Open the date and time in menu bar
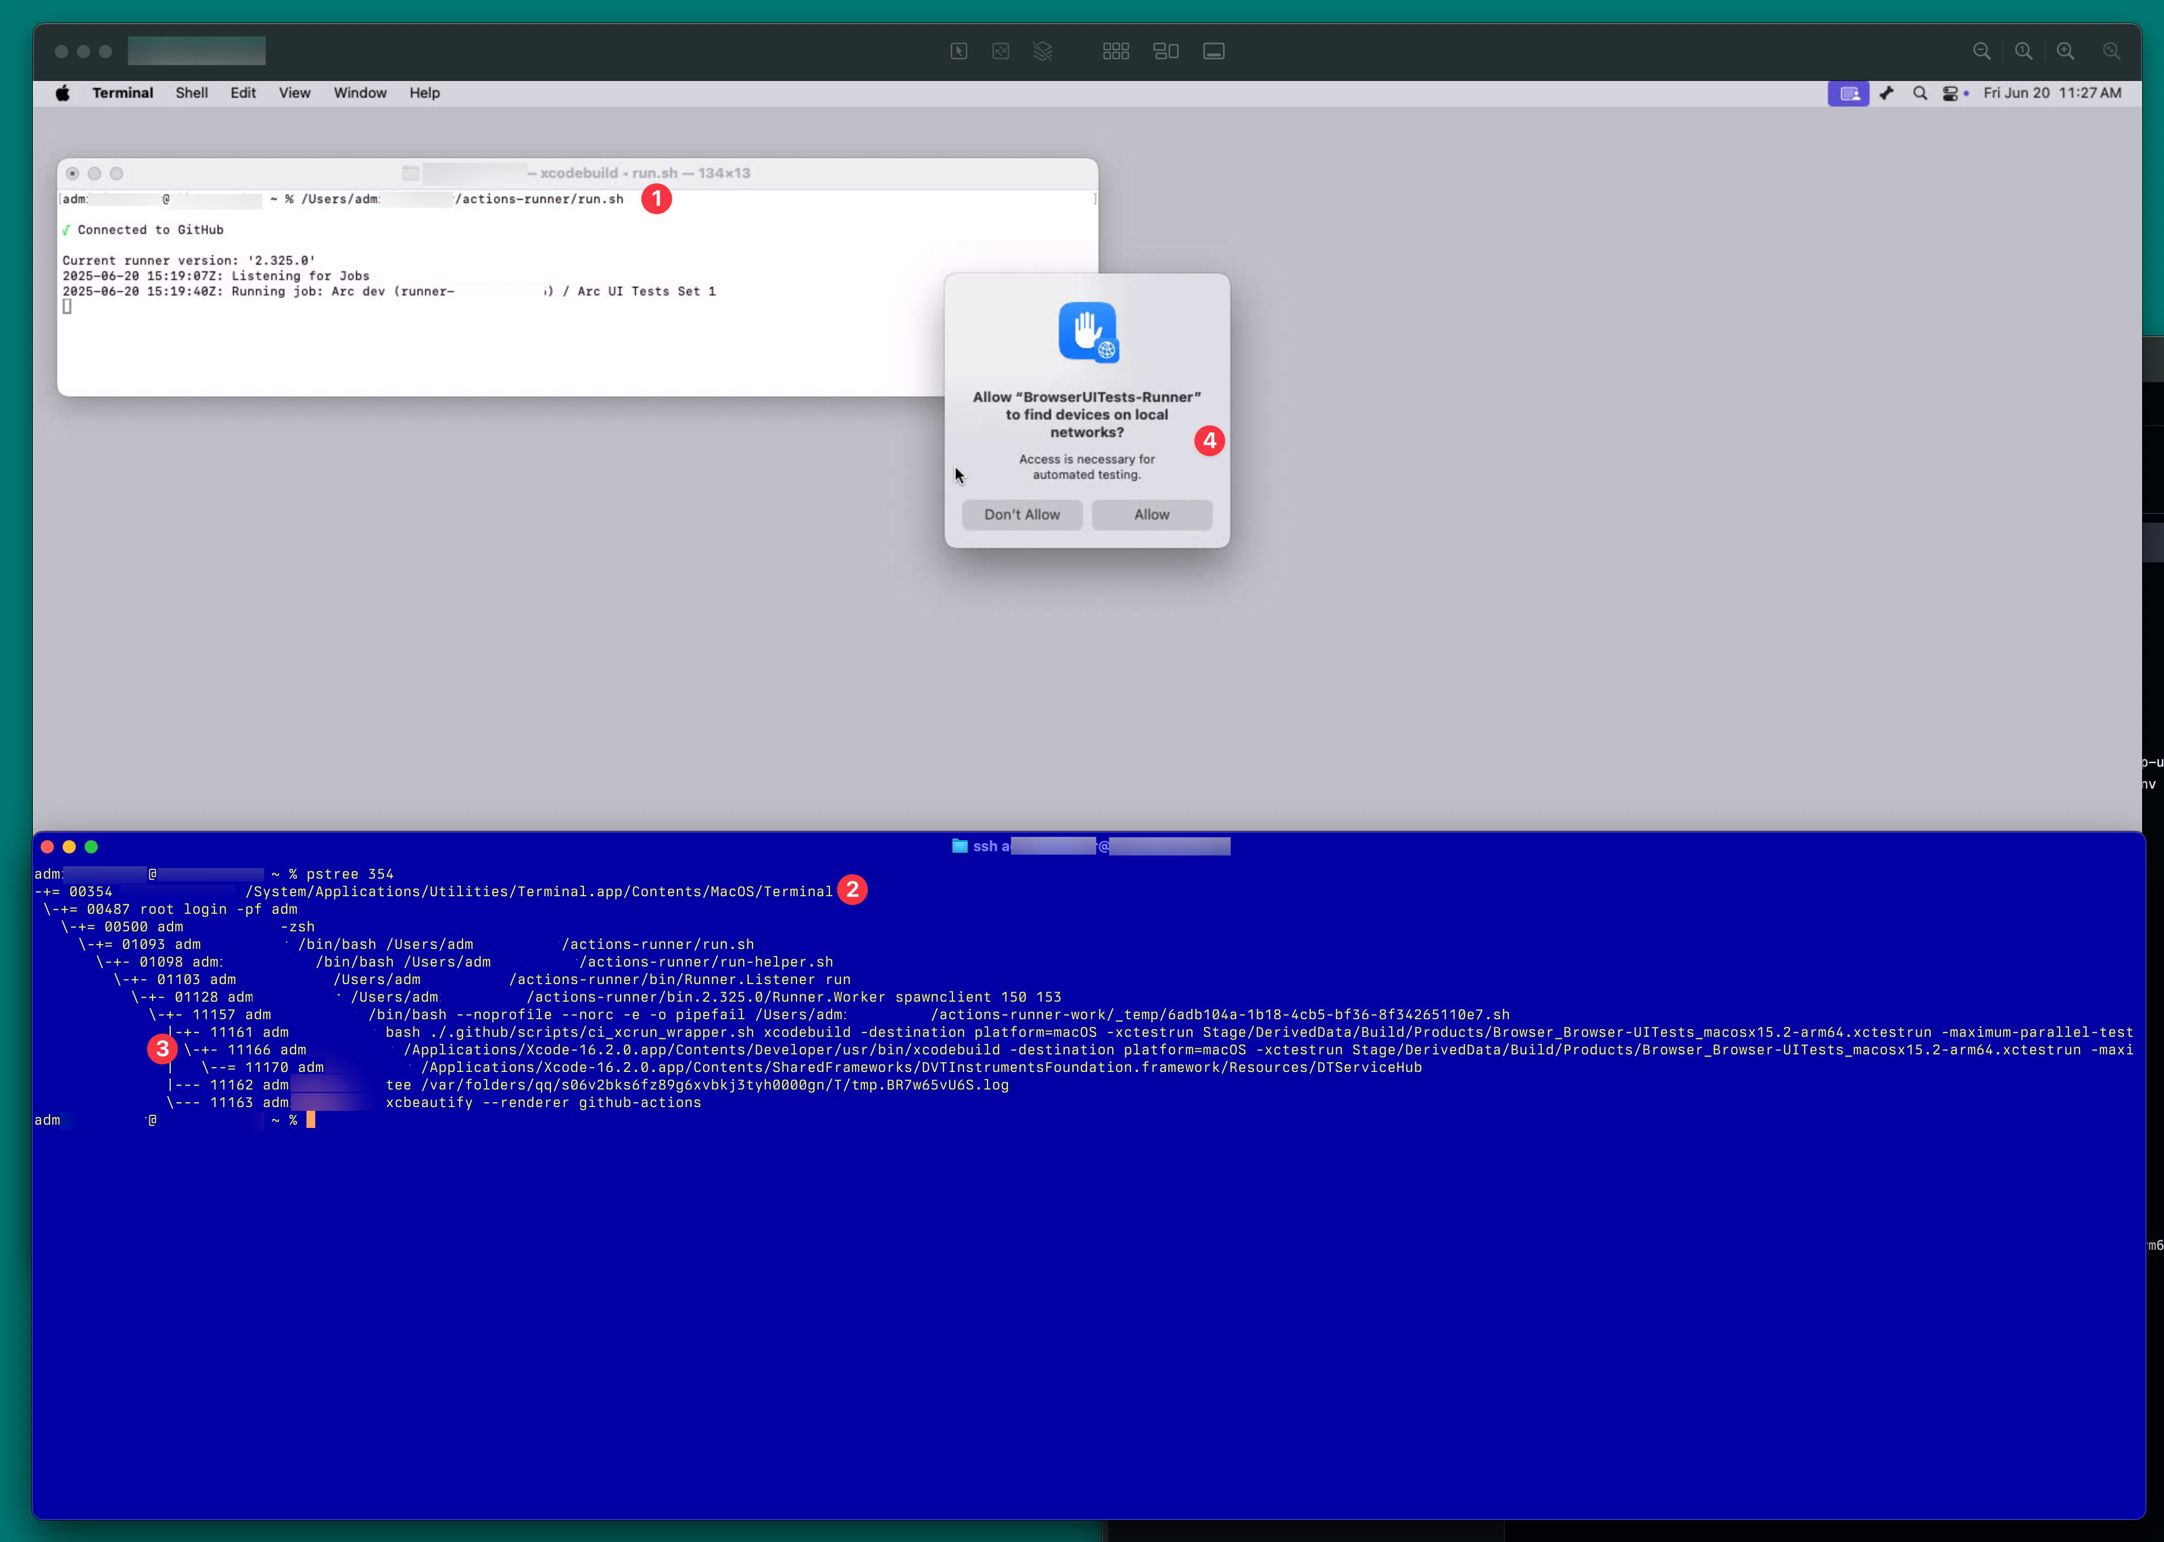The width and height of the screenshot is (2164, 1542). tap(2052, 93)
